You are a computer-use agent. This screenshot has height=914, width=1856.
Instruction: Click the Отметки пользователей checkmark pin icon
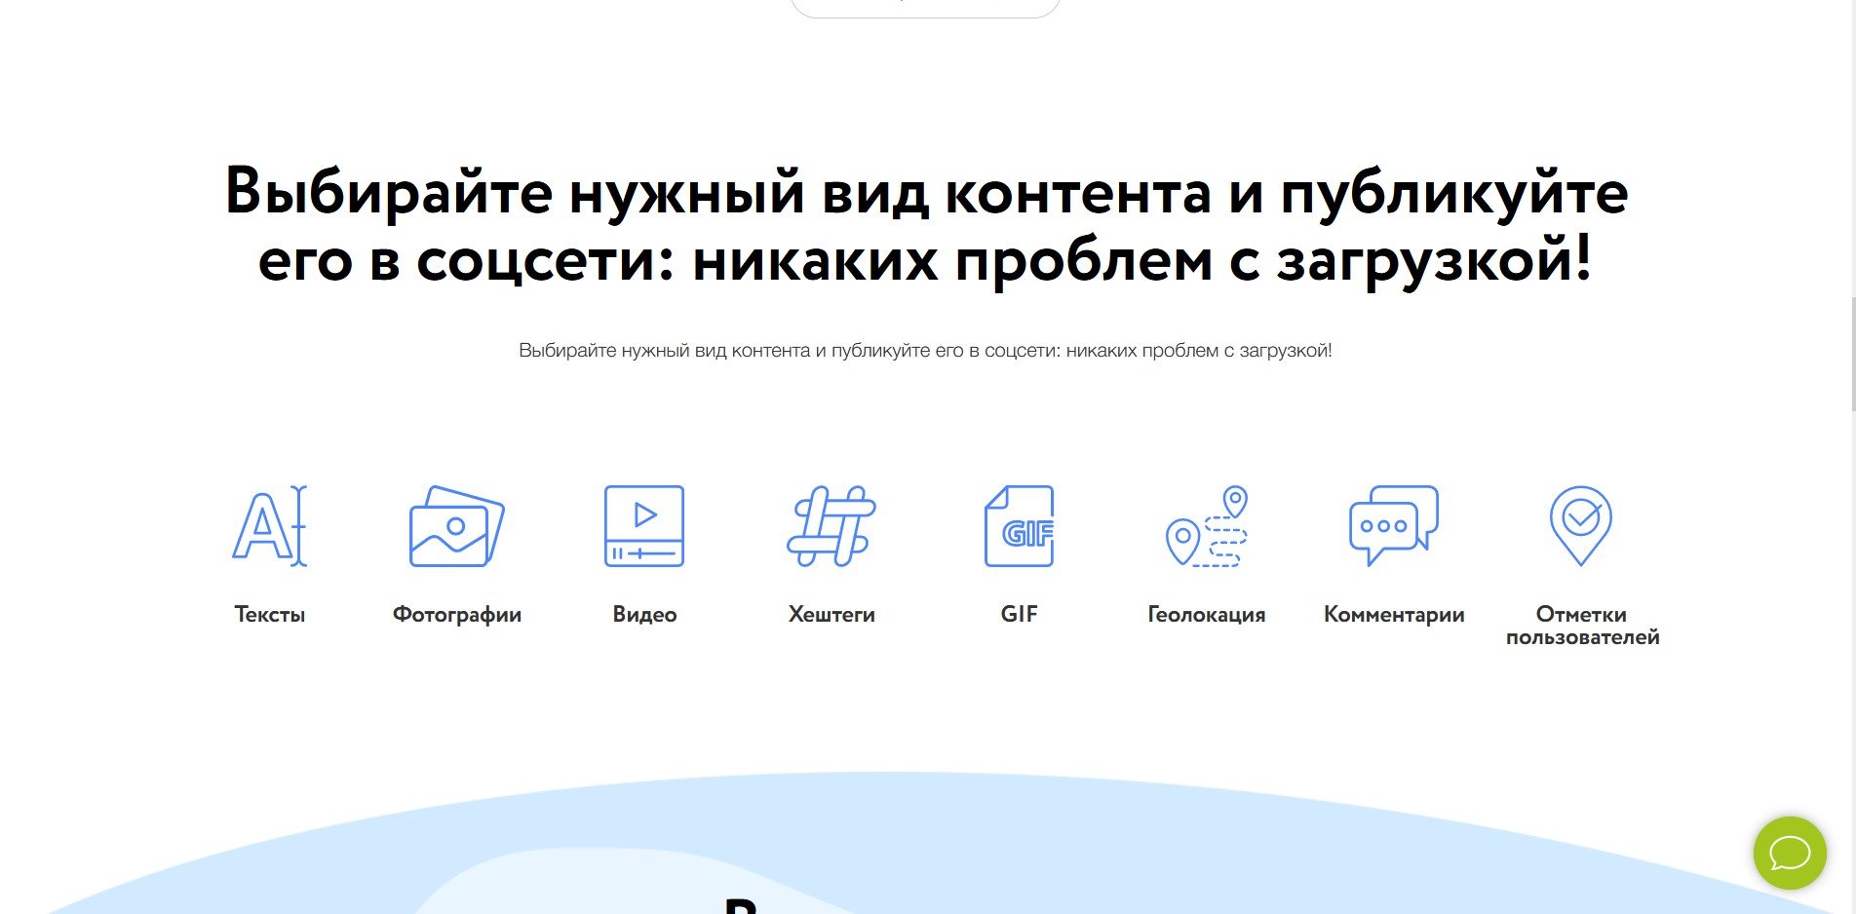pyautogui.click(x=1580, y=526)
